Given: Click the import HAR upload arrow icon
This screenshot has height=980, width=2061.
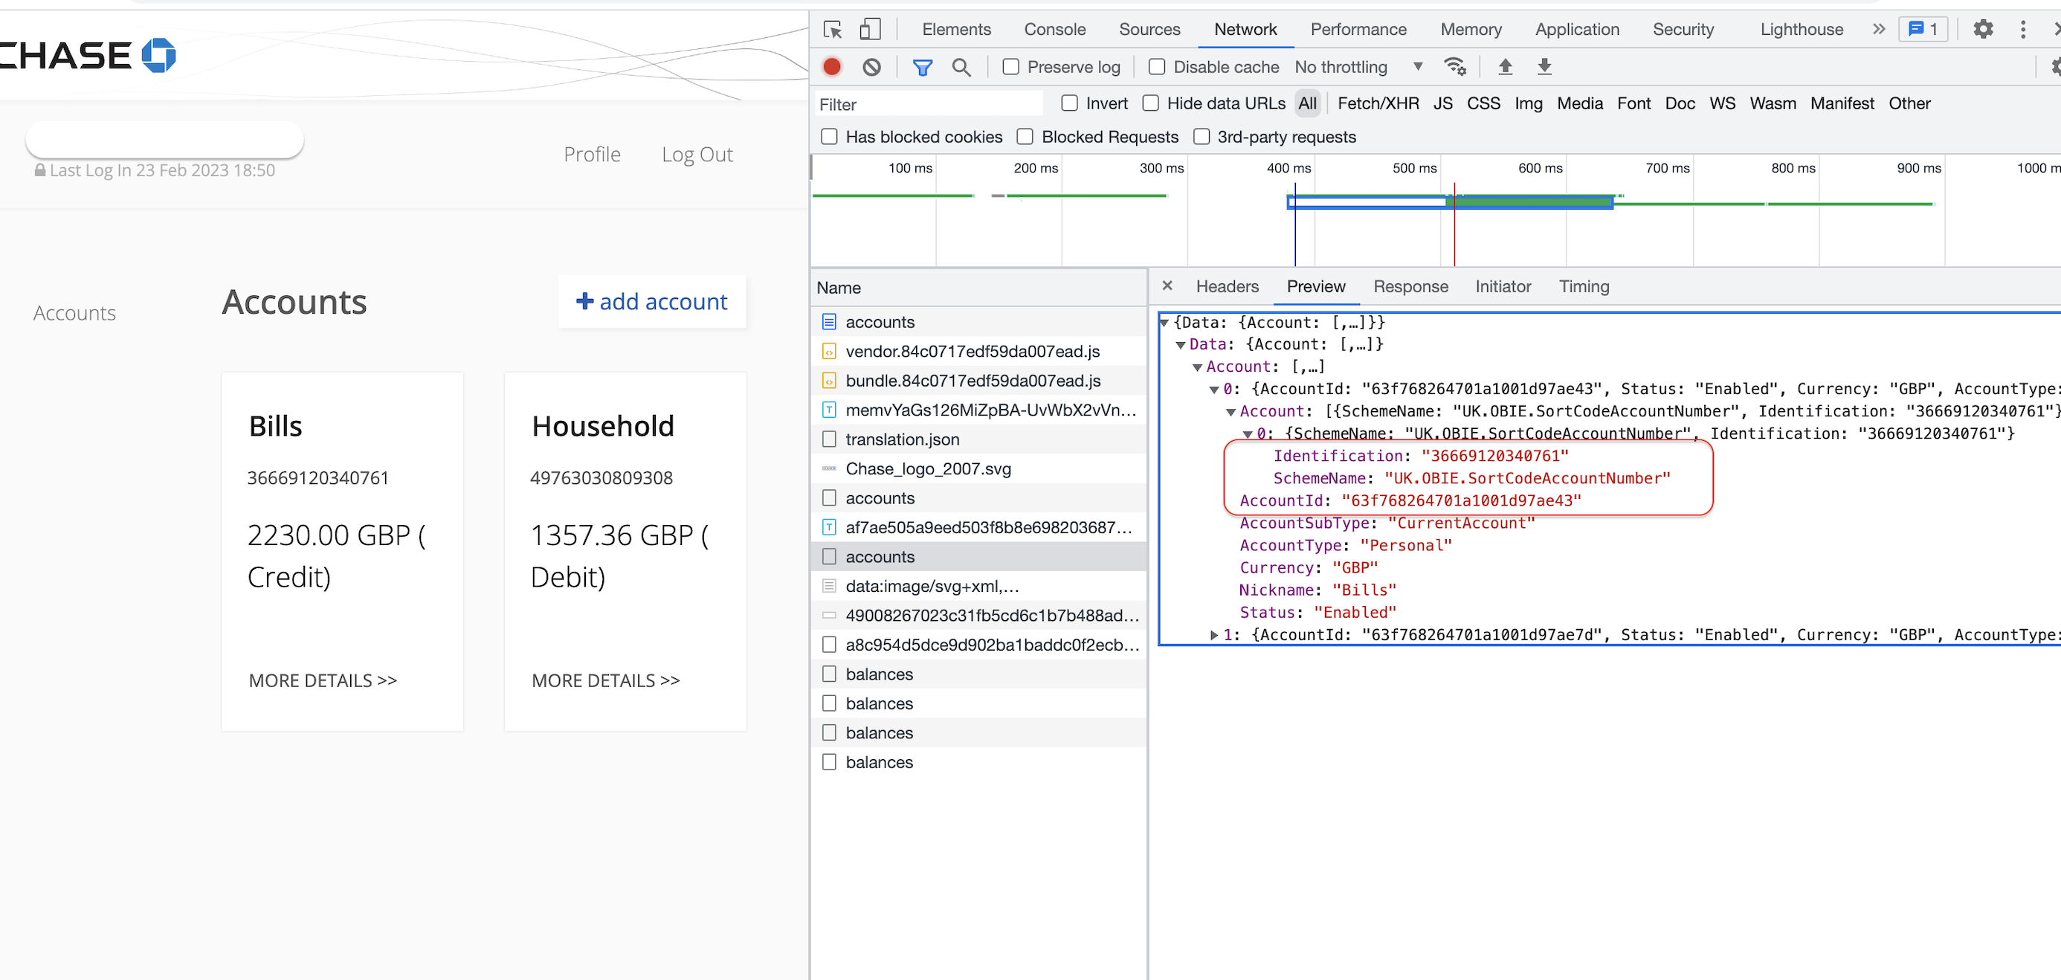Looking at the screenshot, I should tap(1504, 67).
